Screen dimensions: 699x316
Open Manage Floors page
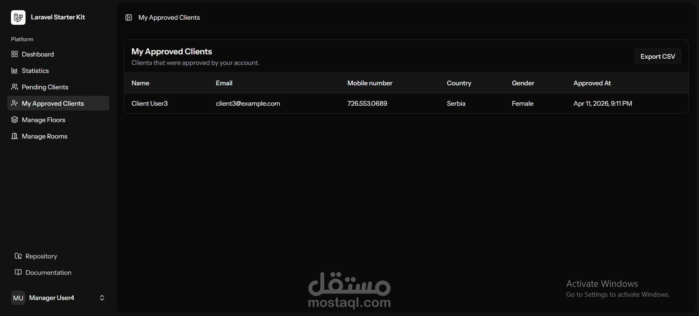click(x=58, y=120)
